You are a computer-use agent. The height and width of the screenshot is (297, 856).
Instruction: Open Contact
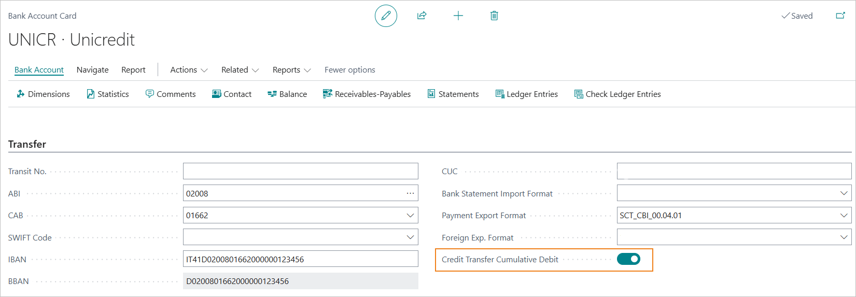[x=232, y=94]
